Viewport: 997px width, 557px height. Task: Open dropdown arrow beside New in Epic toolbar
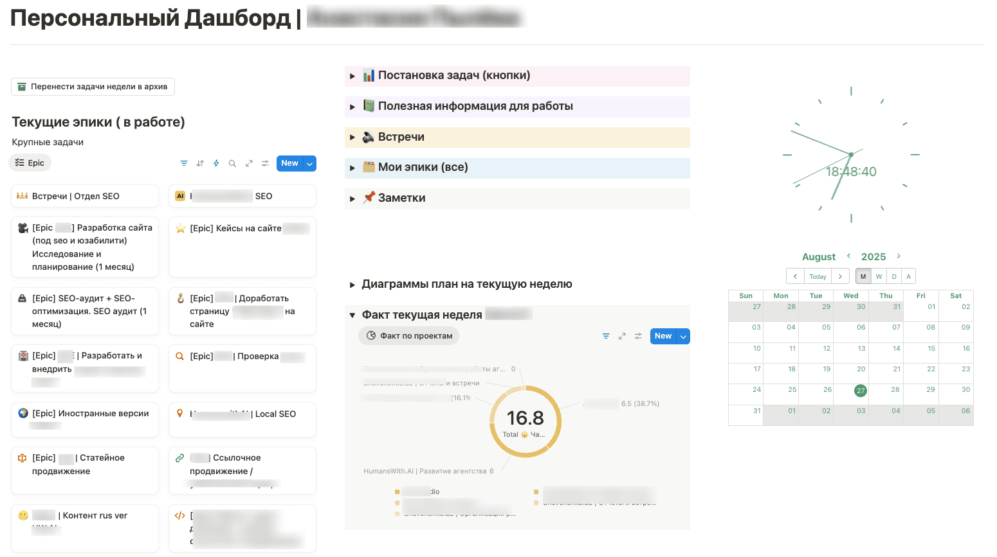309,164
